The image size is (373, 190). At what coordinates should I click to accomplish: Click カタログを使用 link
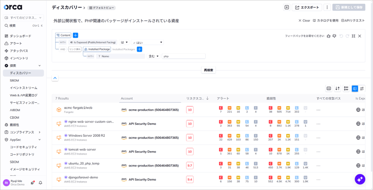coord(325,20)
